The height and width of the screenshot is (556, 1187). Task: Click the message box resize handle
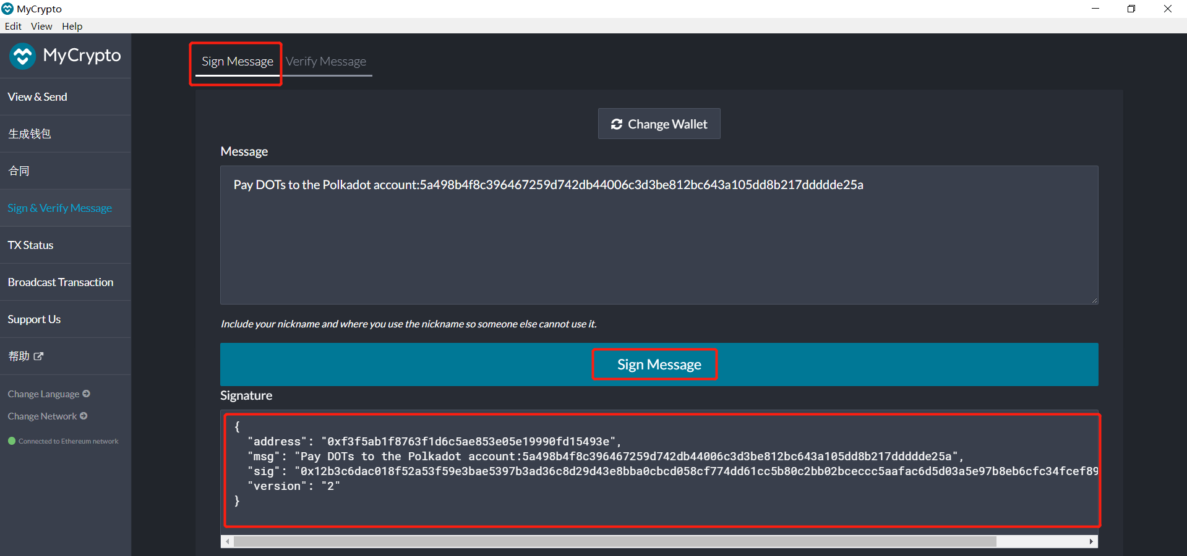pyautogui.click(x=1094, y=300)
